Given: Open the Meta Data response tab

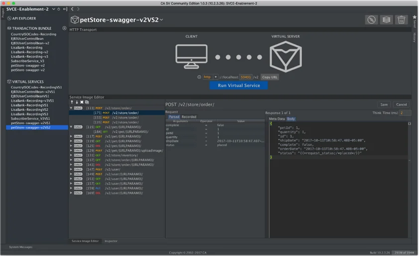Looking at the screenshot, I should [x=277, y=119].
